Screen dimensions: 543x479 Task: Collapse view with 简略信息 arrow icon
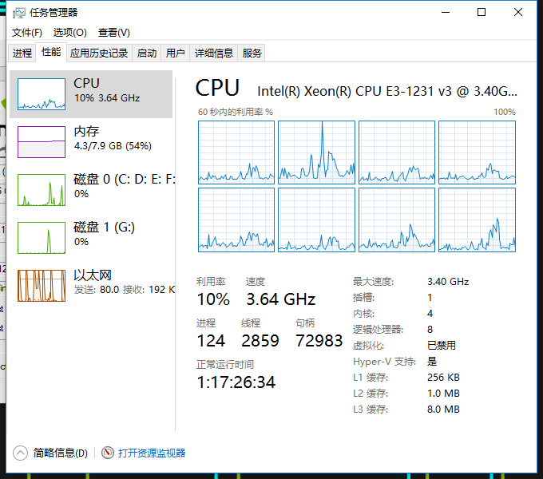[21, 453]
